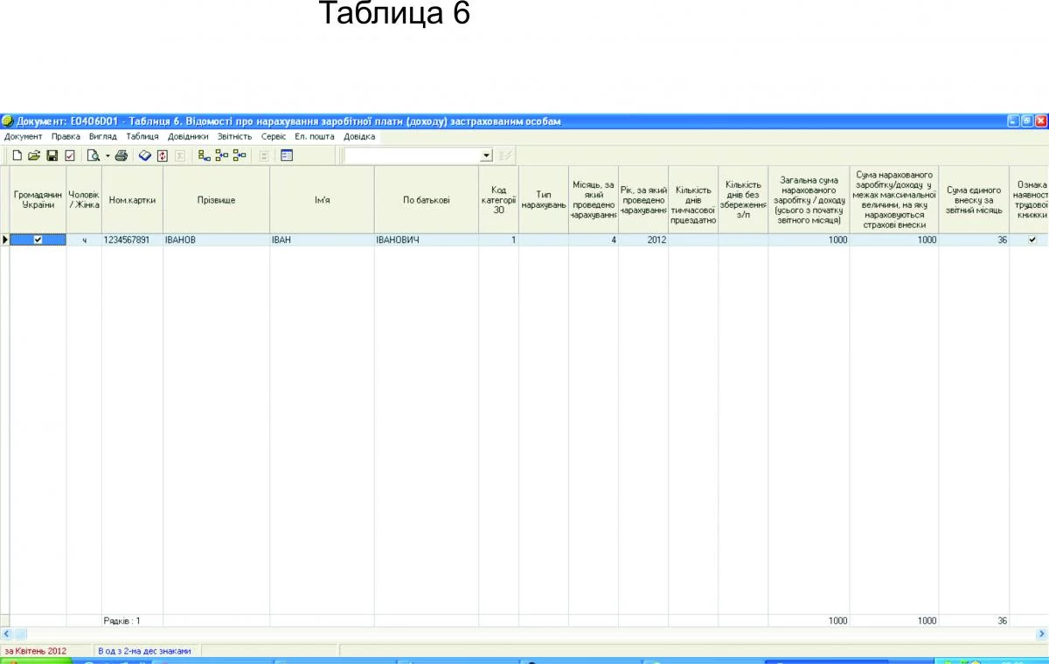Open the Ел. пошта menu
1049x664 pixels.
coord(315,136)
